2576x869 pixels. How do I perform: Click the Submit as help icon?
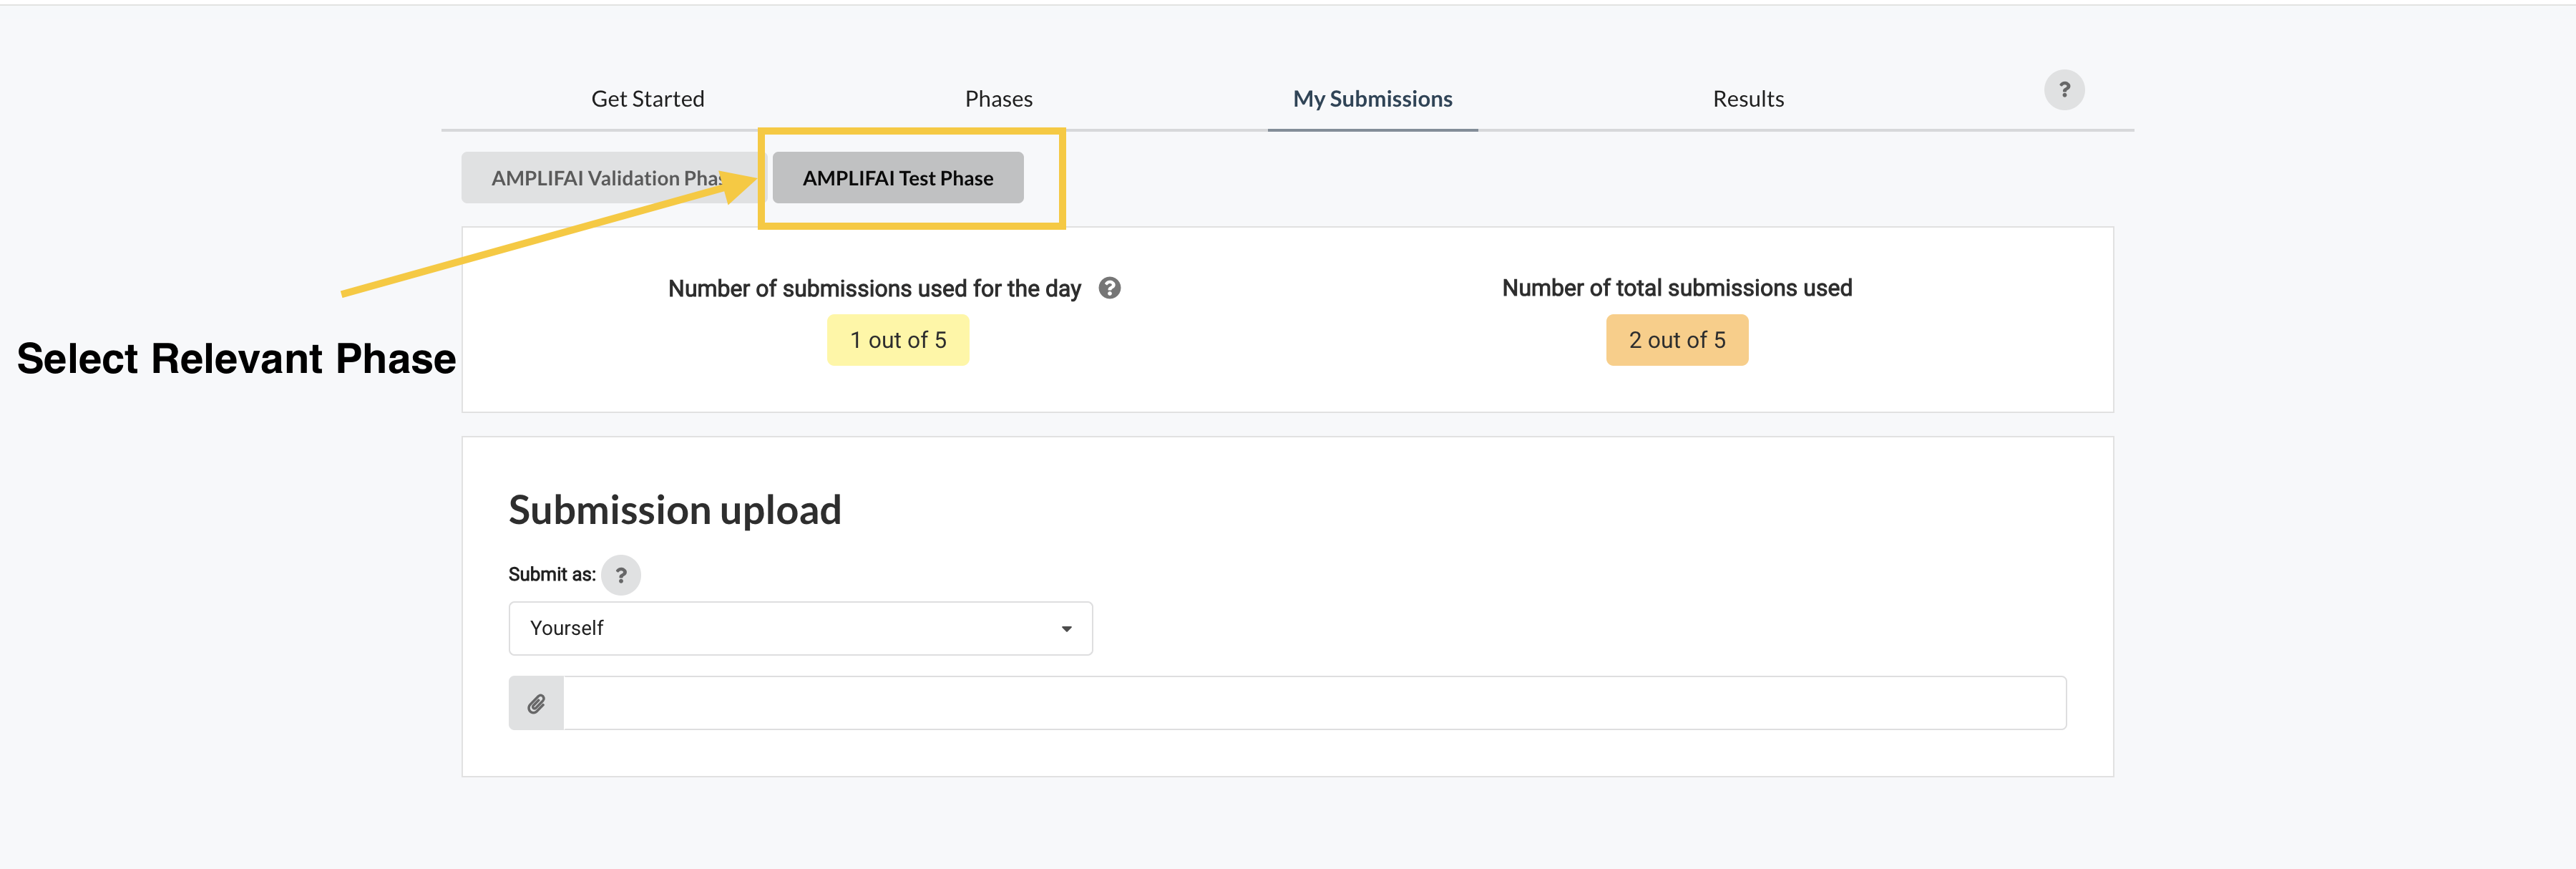point(621,575)
